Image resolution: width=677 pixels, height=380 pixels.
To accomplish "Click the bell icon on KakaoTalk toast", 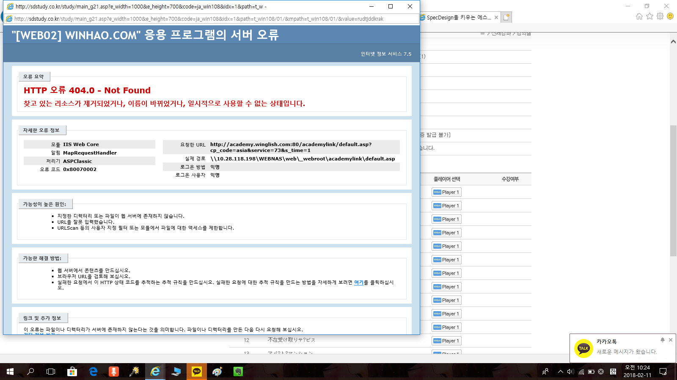I will coord(662,340).
